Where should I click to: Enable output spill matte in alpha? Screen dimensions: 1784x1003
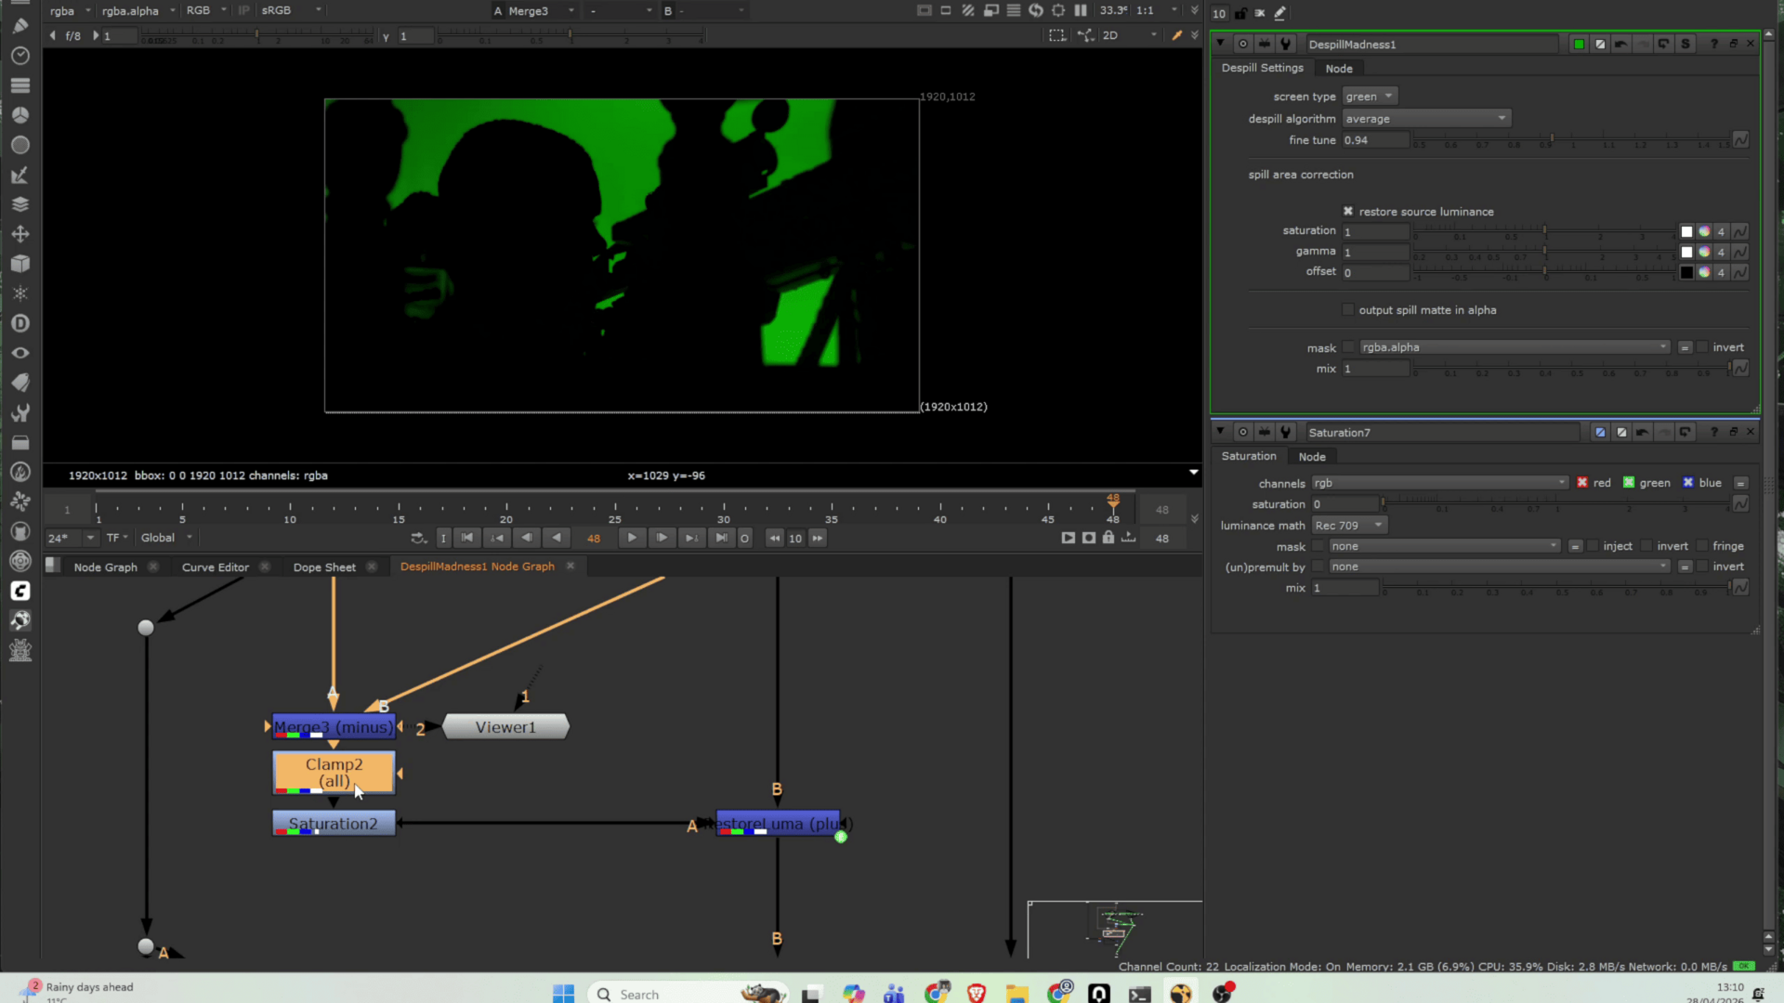[1348, 310]
